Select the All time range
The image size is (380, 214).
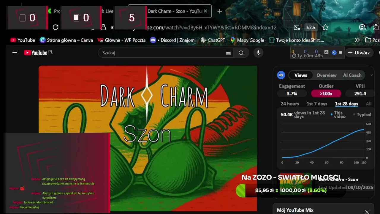(368, 104)
